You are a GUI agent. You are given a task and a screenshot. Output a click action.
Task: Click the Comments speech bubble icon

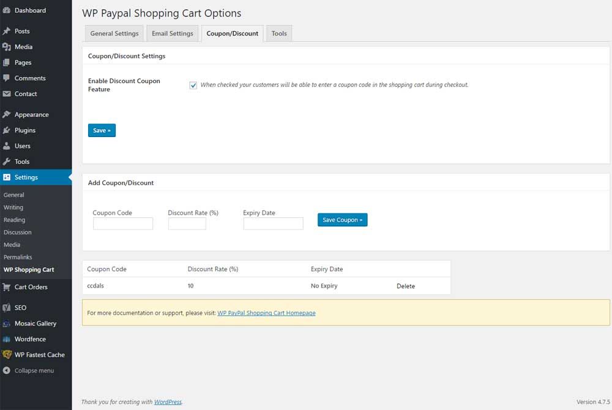(6, 78)
